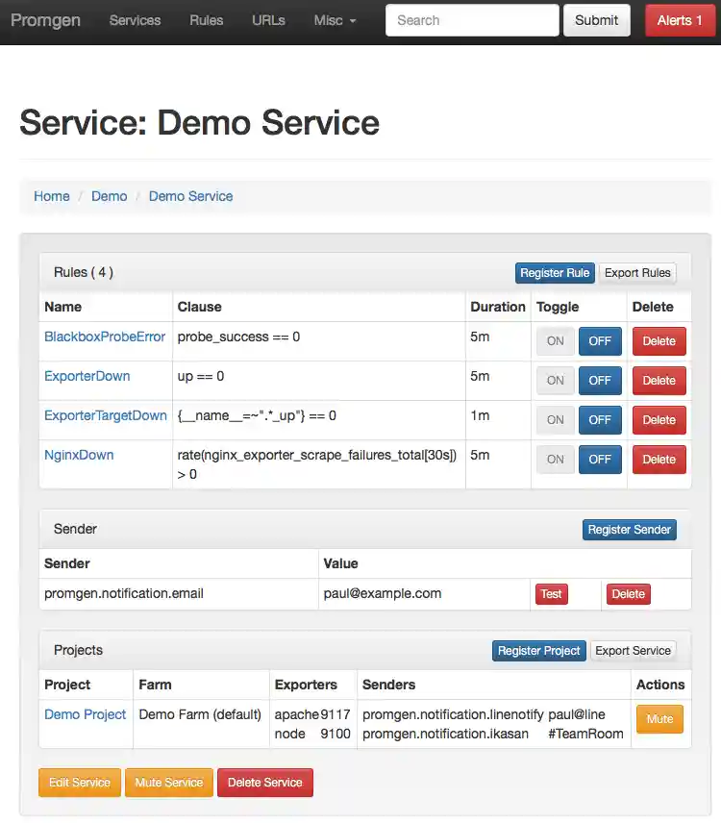The height and width of the screenshot is (823, 721).
Task: Turn ON the NginxDown rule toggle
Action: (x=556, y=460)
